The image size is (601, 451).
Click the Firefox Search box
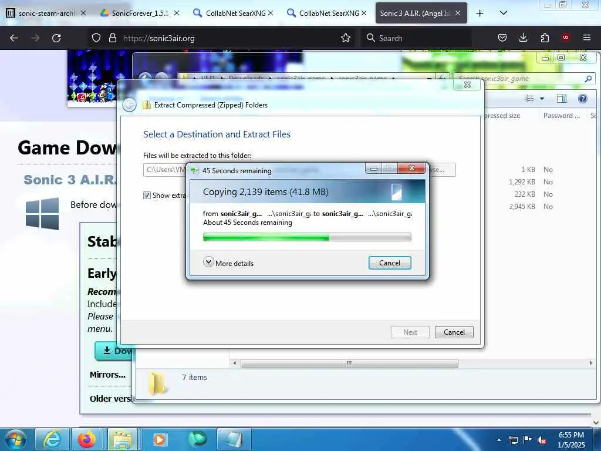[x=416, y=38]
